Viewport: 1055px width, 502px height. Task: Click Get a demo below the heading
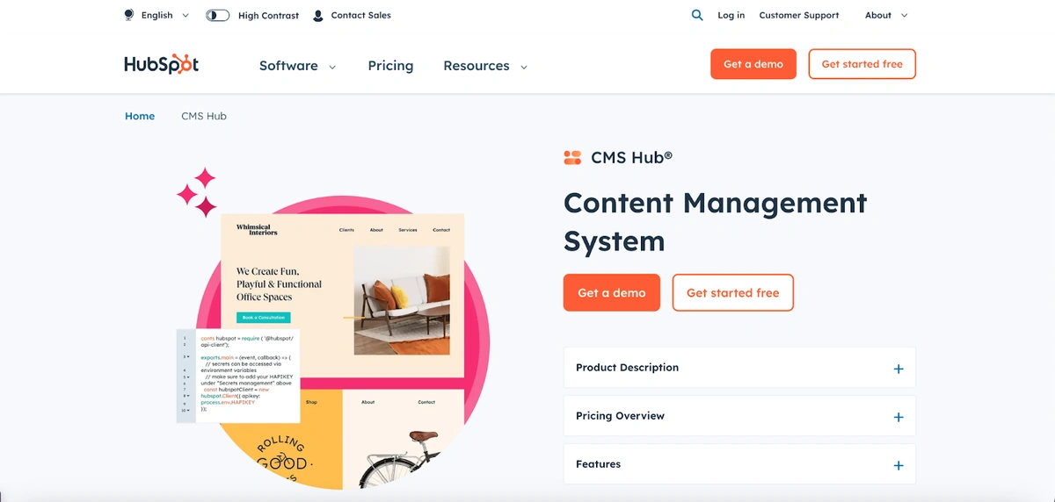(x=612, y=292)
